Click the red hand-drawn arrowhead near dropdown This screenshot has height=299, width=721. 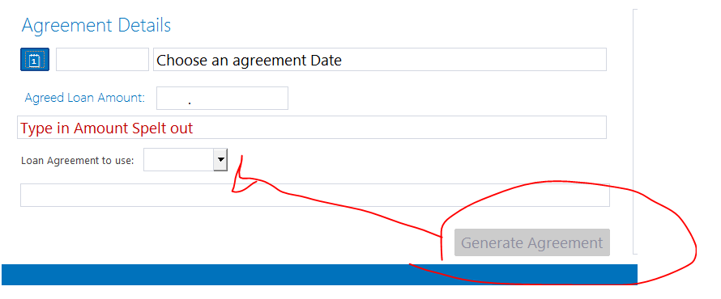[241, 179]
